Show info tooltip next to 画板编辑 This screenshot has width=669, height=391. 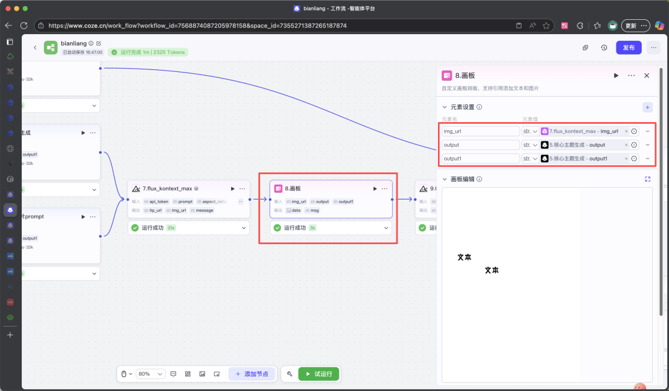tap(479, 179)
